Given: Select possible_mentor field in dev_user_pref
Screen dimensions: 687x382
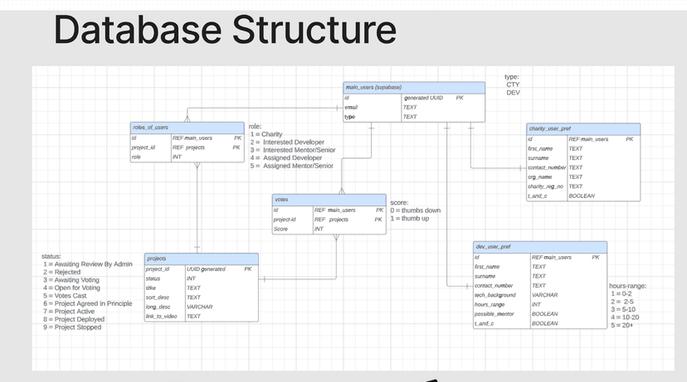Looking at the screenshot, I should click(493, 314).
